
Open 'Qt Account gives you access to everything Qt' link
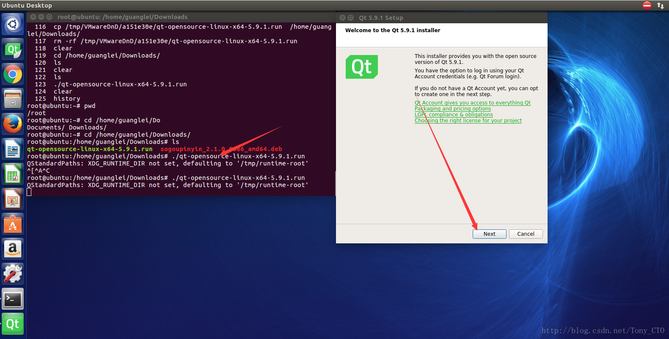473,103
